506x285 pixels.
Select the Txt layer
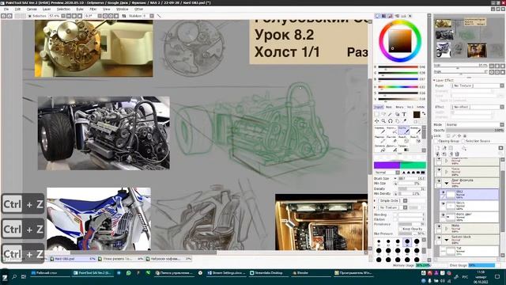[x=470, y=251]
